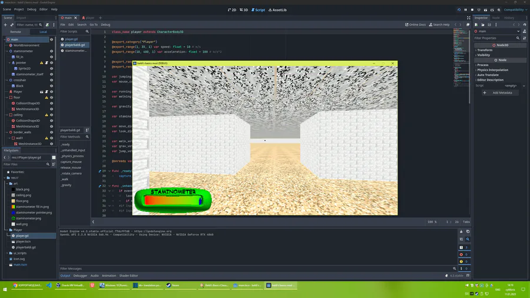530x298 pixels.
Task: Load a resource in Inspector toolbar
Action: (483, 25)
